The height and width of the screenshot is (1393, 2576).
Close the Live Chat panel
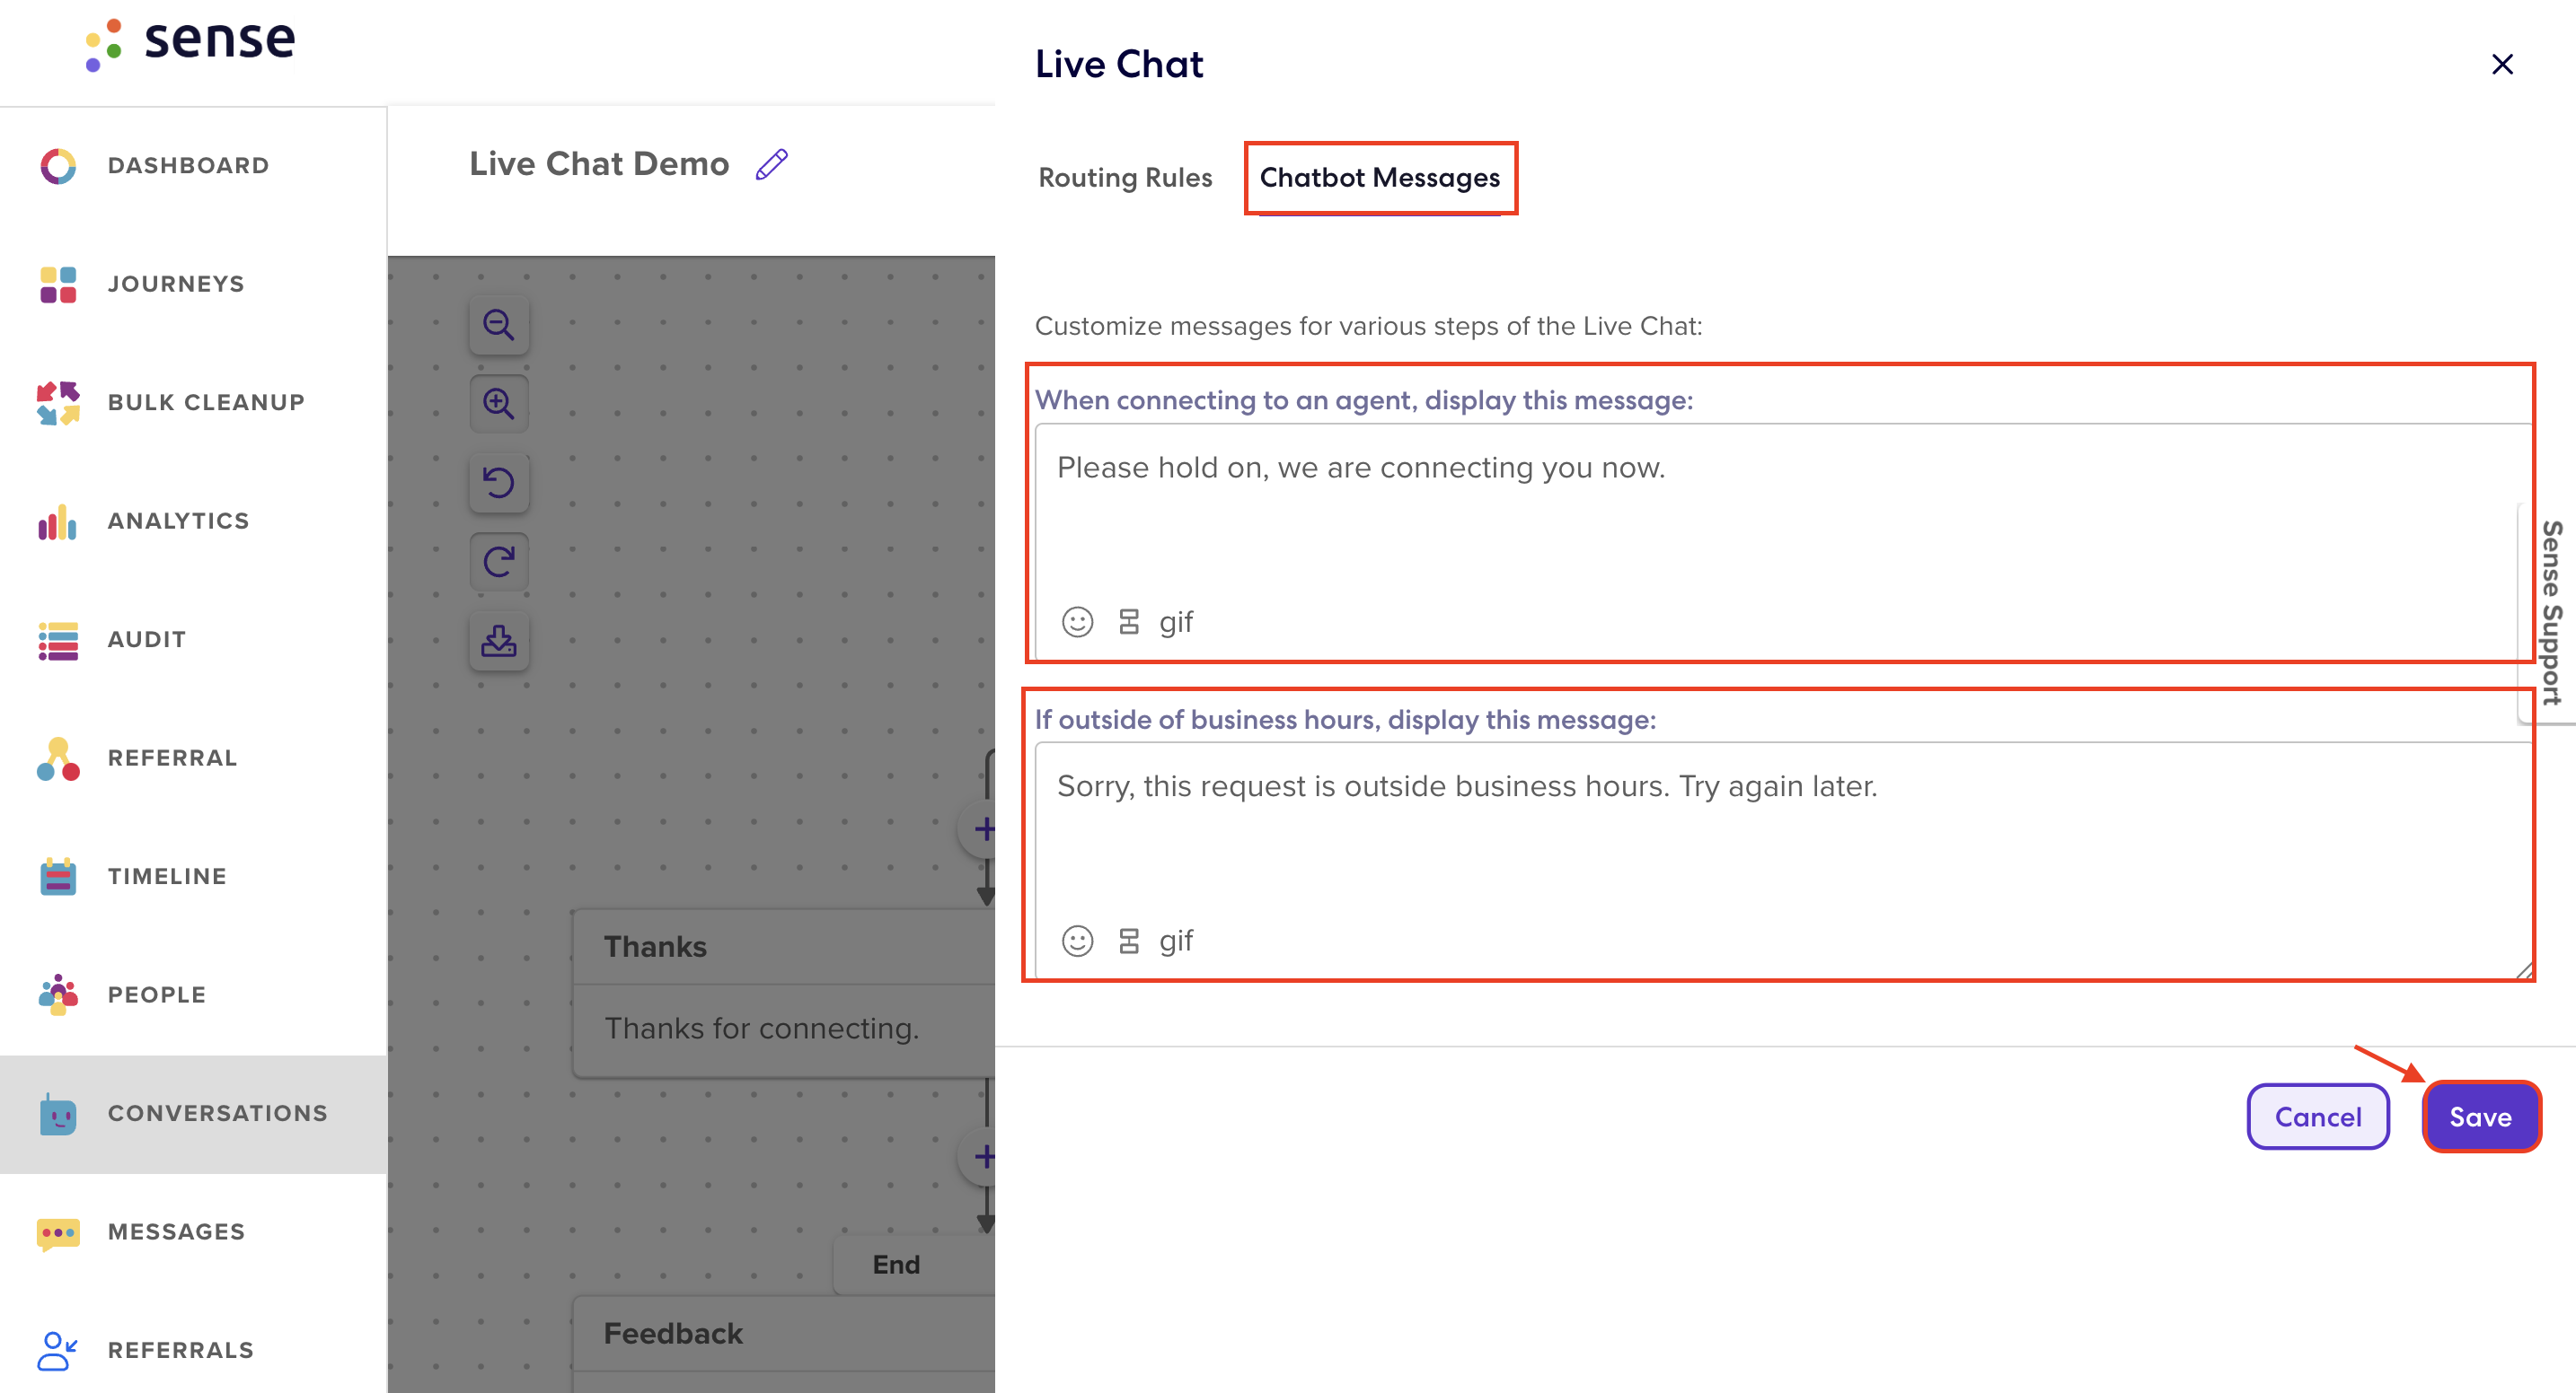pos(2502,64)
